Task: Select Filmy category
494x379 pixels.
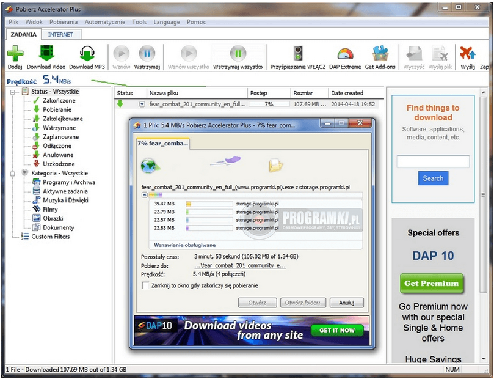Action: 50,210
